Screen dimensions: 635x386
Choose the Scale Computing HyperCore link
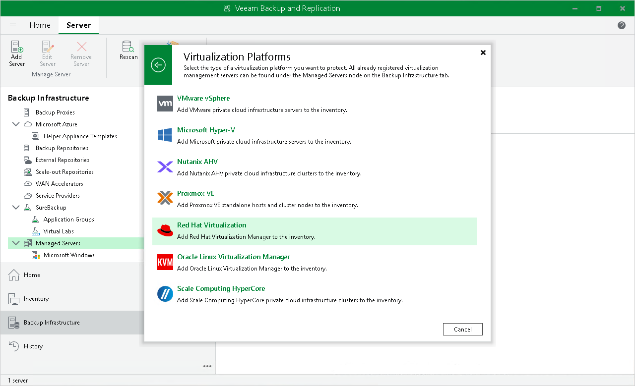click(x=221, y=289)
